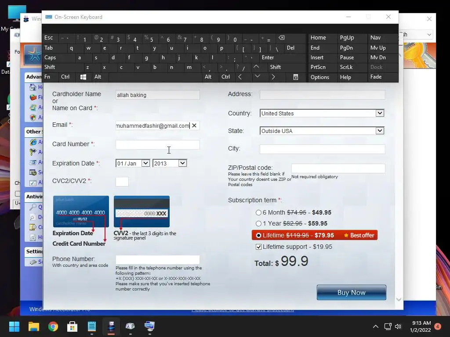The image size is (450, 337).
Task: Click the up arrow key on keyboard
Action: click(256, 67)
